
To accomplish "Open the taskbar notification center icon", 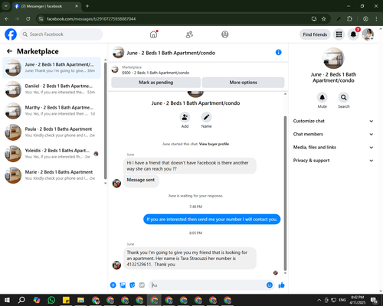I will tap(375, 300).
